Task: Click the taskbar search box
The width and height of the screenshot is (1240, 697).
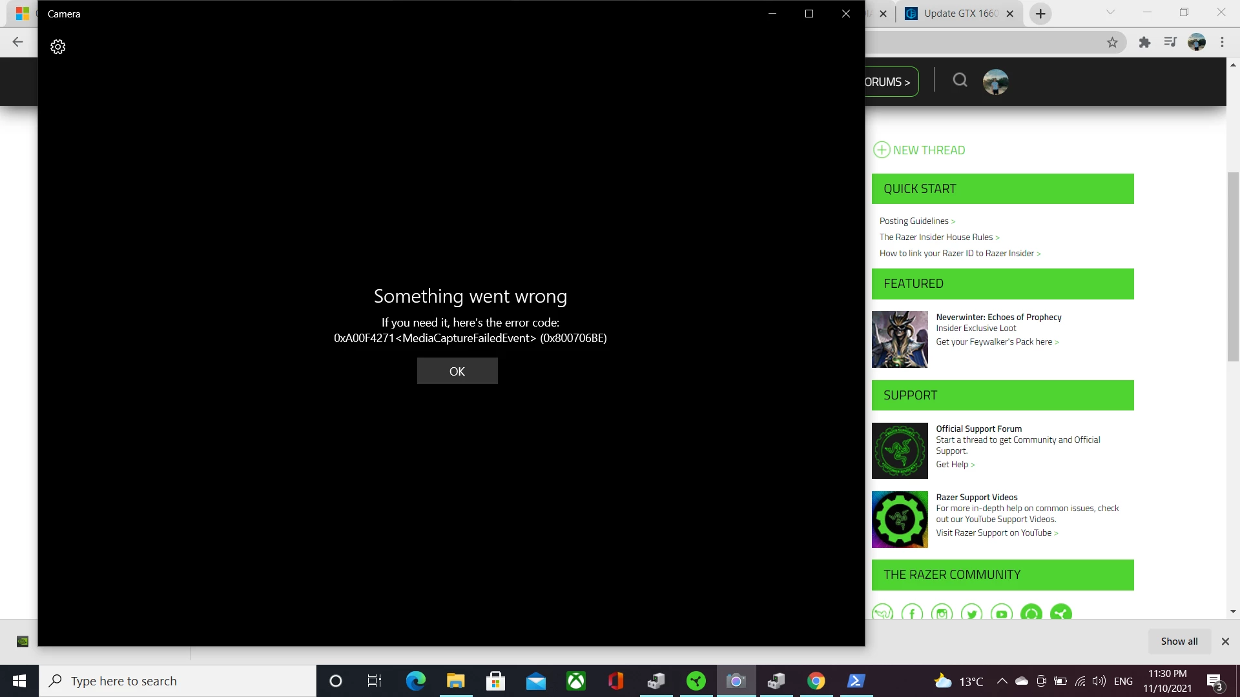Action: 178,681
